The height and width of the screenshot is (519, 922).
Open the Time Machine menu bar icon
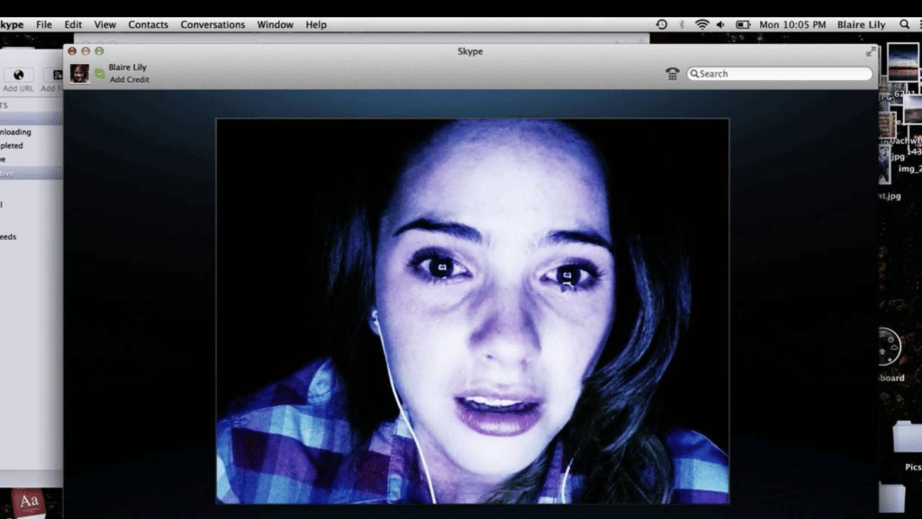(x=662, y=24)
